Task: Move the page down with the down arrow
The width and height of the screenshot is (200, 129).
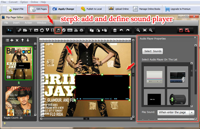Action: click(28, 40)
